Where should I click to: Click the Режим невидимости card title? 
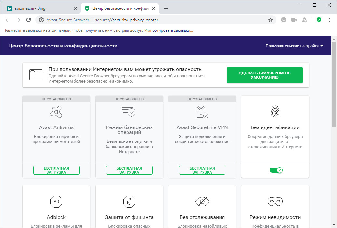(275, 217)
